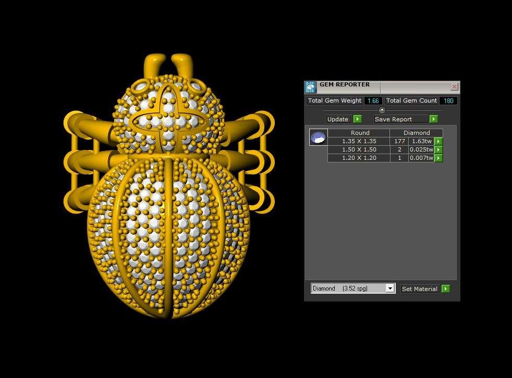Viewport: 512px width, 378px height.
Task: Click the green arrow beside Save Report
Action: click(x=433, y=119)
